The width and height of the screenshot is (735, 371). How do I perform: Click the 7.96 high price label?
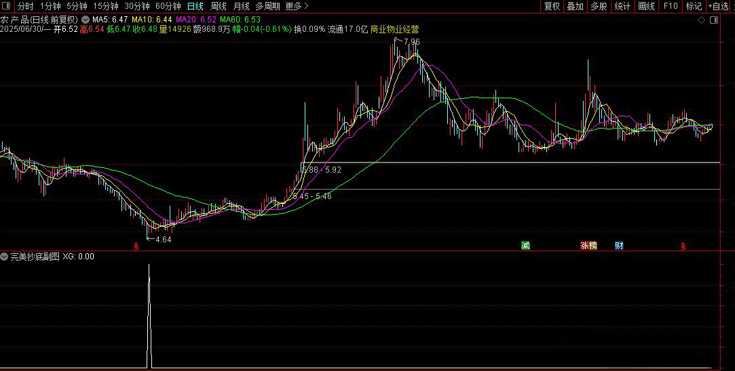pos(411,42)
